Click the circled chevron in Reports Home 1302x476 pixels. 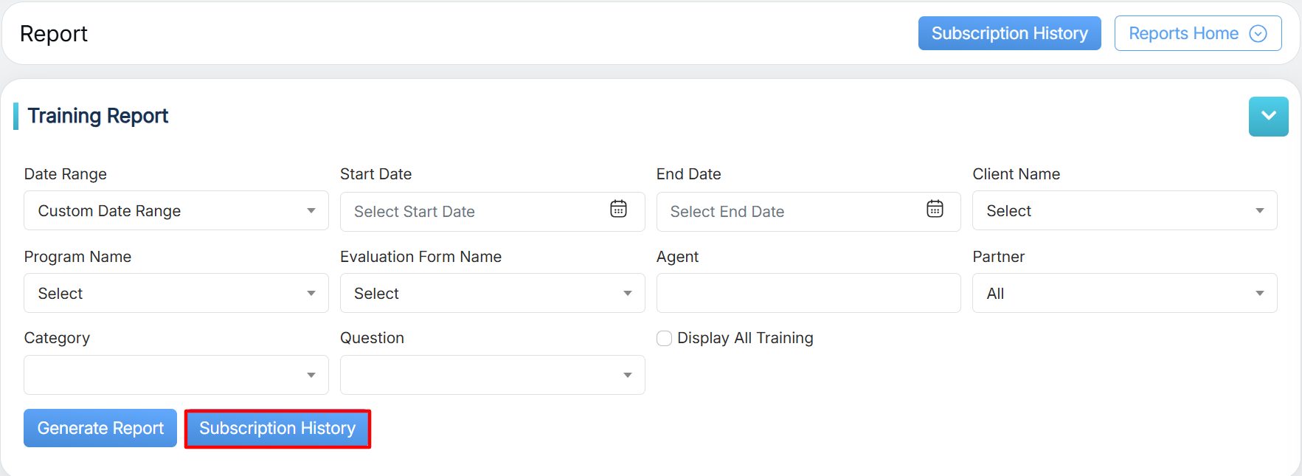(1258, 34)
